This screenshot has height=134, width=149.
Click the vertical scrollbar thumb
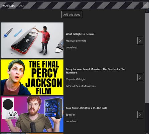pyautogui.click(x=147, y=58)
